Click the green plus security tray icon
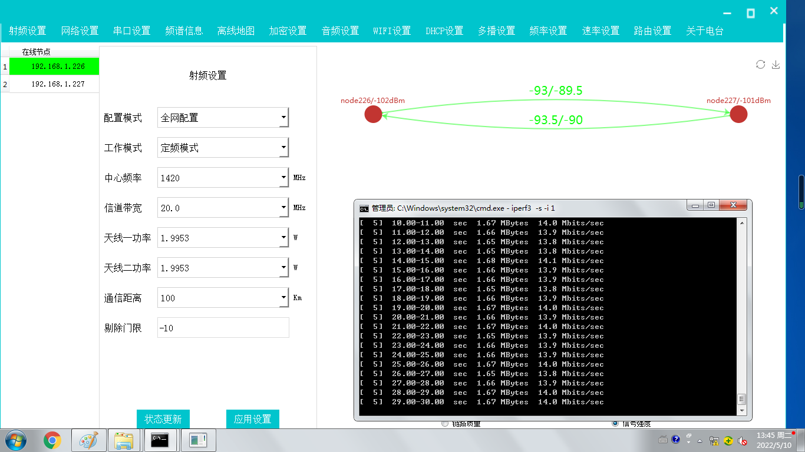This screenshot has height=452, width=805. pyautogui.click(x=728, y=440)
